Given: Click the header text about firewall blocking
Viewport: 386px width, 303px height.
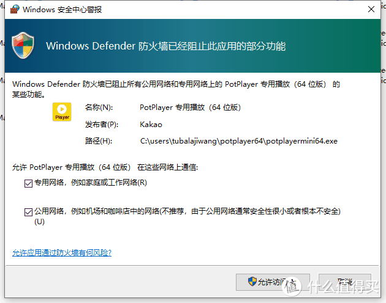Looking at the screenshot, I should (165, 46).
